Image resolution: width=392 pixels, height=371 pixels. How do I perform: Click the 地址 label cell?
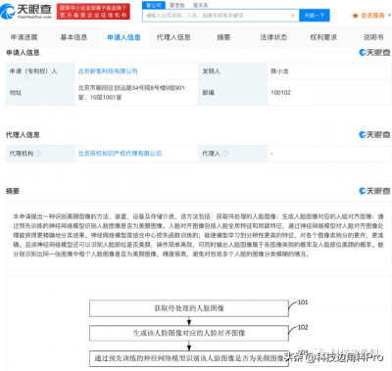pos(40,93)
